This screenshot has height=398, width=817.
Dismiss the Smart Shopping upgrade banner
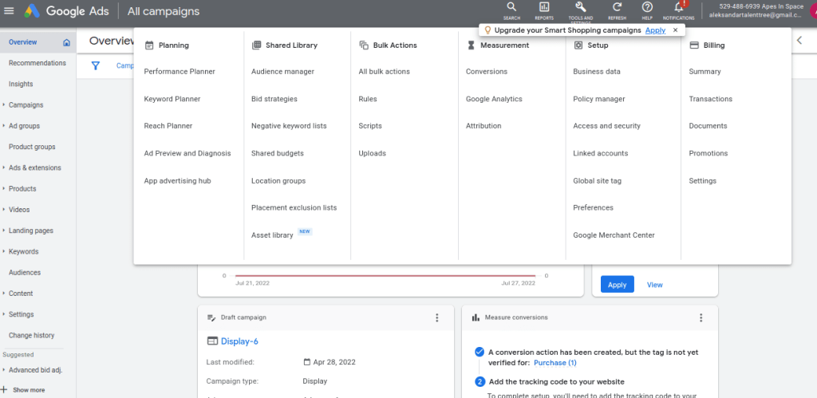click(675, 30)
